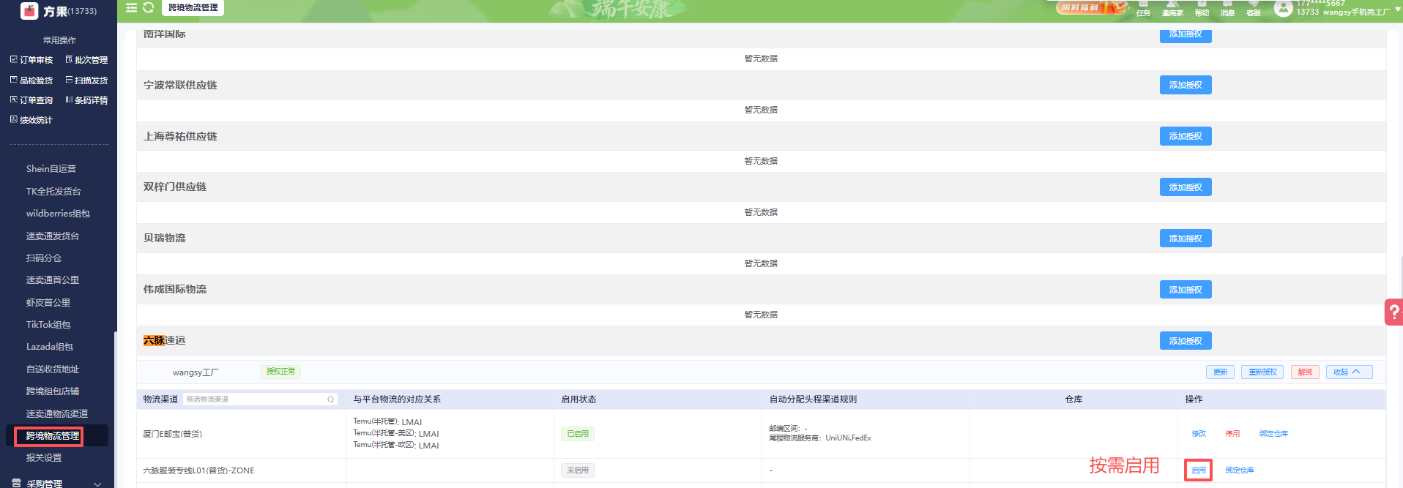Open 自送收货地址 in the sidebar

53,369
